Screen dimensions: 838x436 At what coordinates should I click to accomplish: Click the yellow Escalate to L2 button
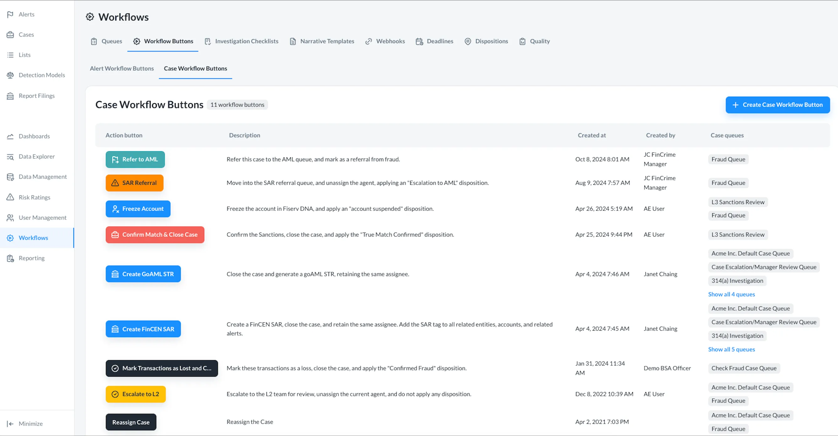[x=135, y=394]
